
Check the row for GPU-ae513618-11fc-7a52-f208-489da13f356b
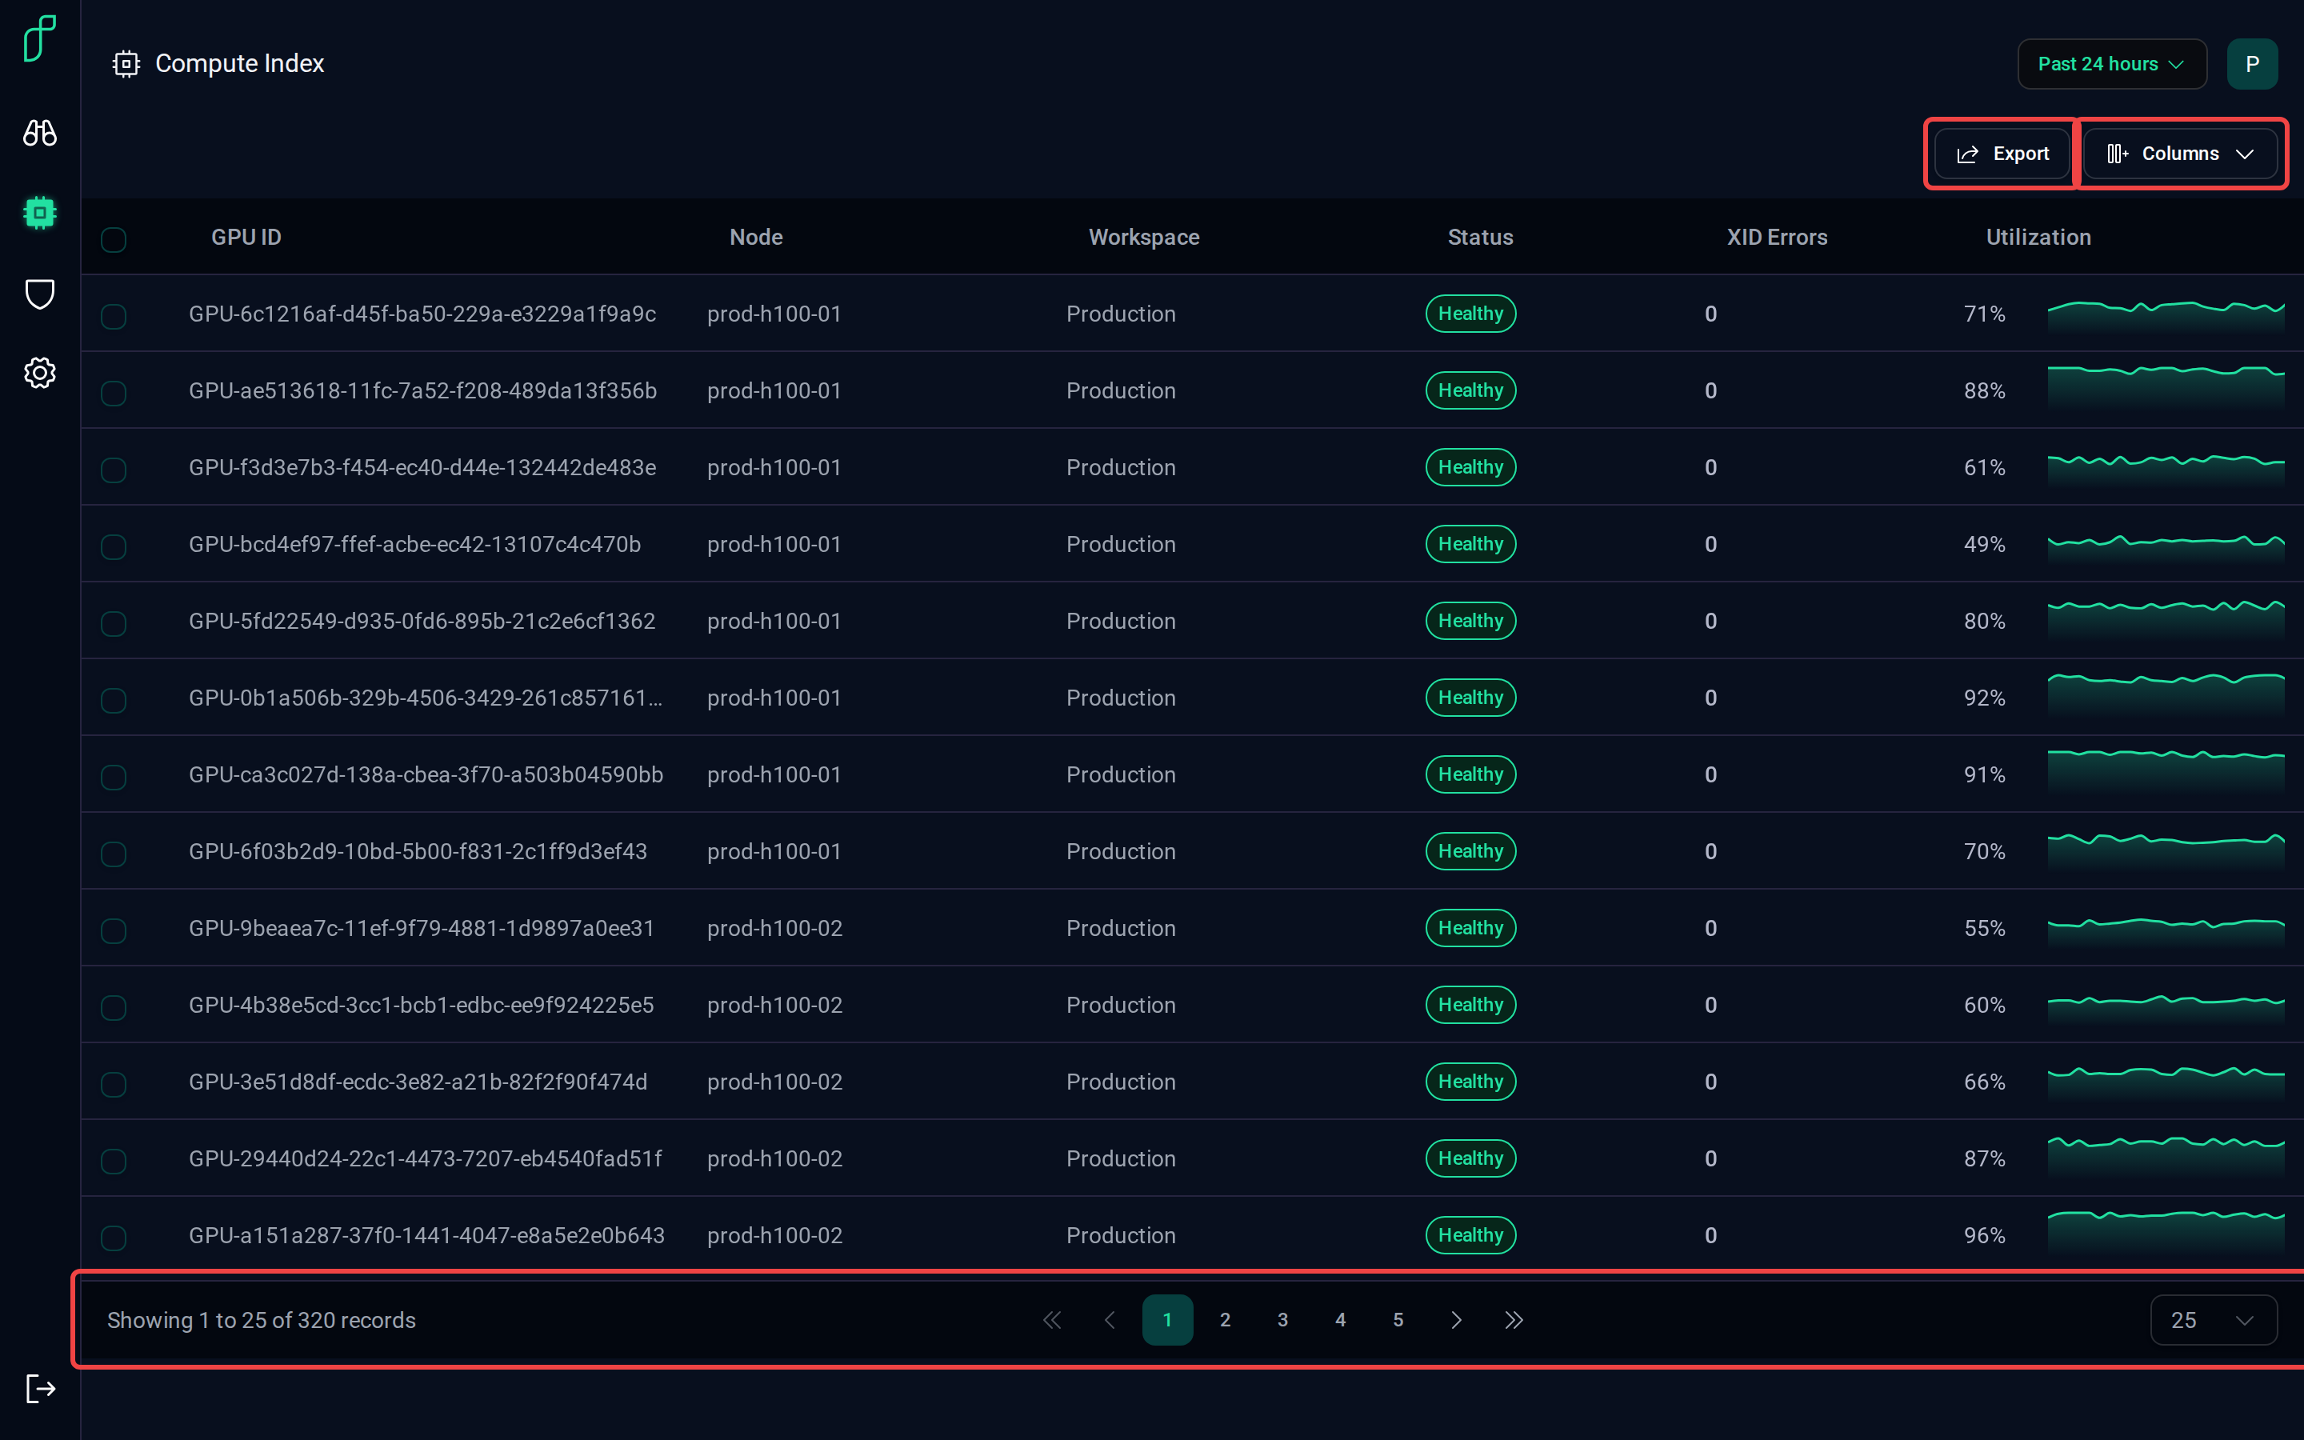tap(114, 394)
